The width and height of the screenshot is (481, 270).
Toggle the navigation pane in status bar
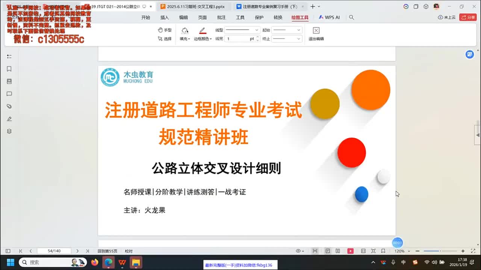[x=8, y=251]
